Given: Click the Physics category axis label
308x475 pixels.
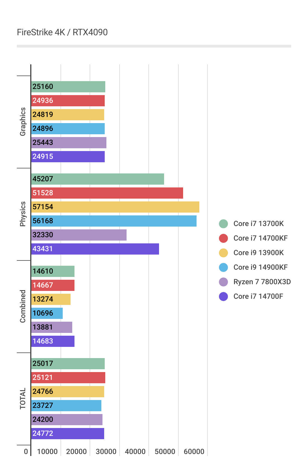Looking at the screenshot, I should [23, 214].
